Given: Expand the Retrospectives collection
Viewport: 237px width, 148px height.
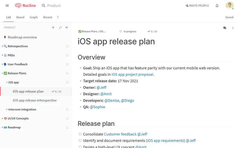Looking at the screenshot, I should point(2,46).
